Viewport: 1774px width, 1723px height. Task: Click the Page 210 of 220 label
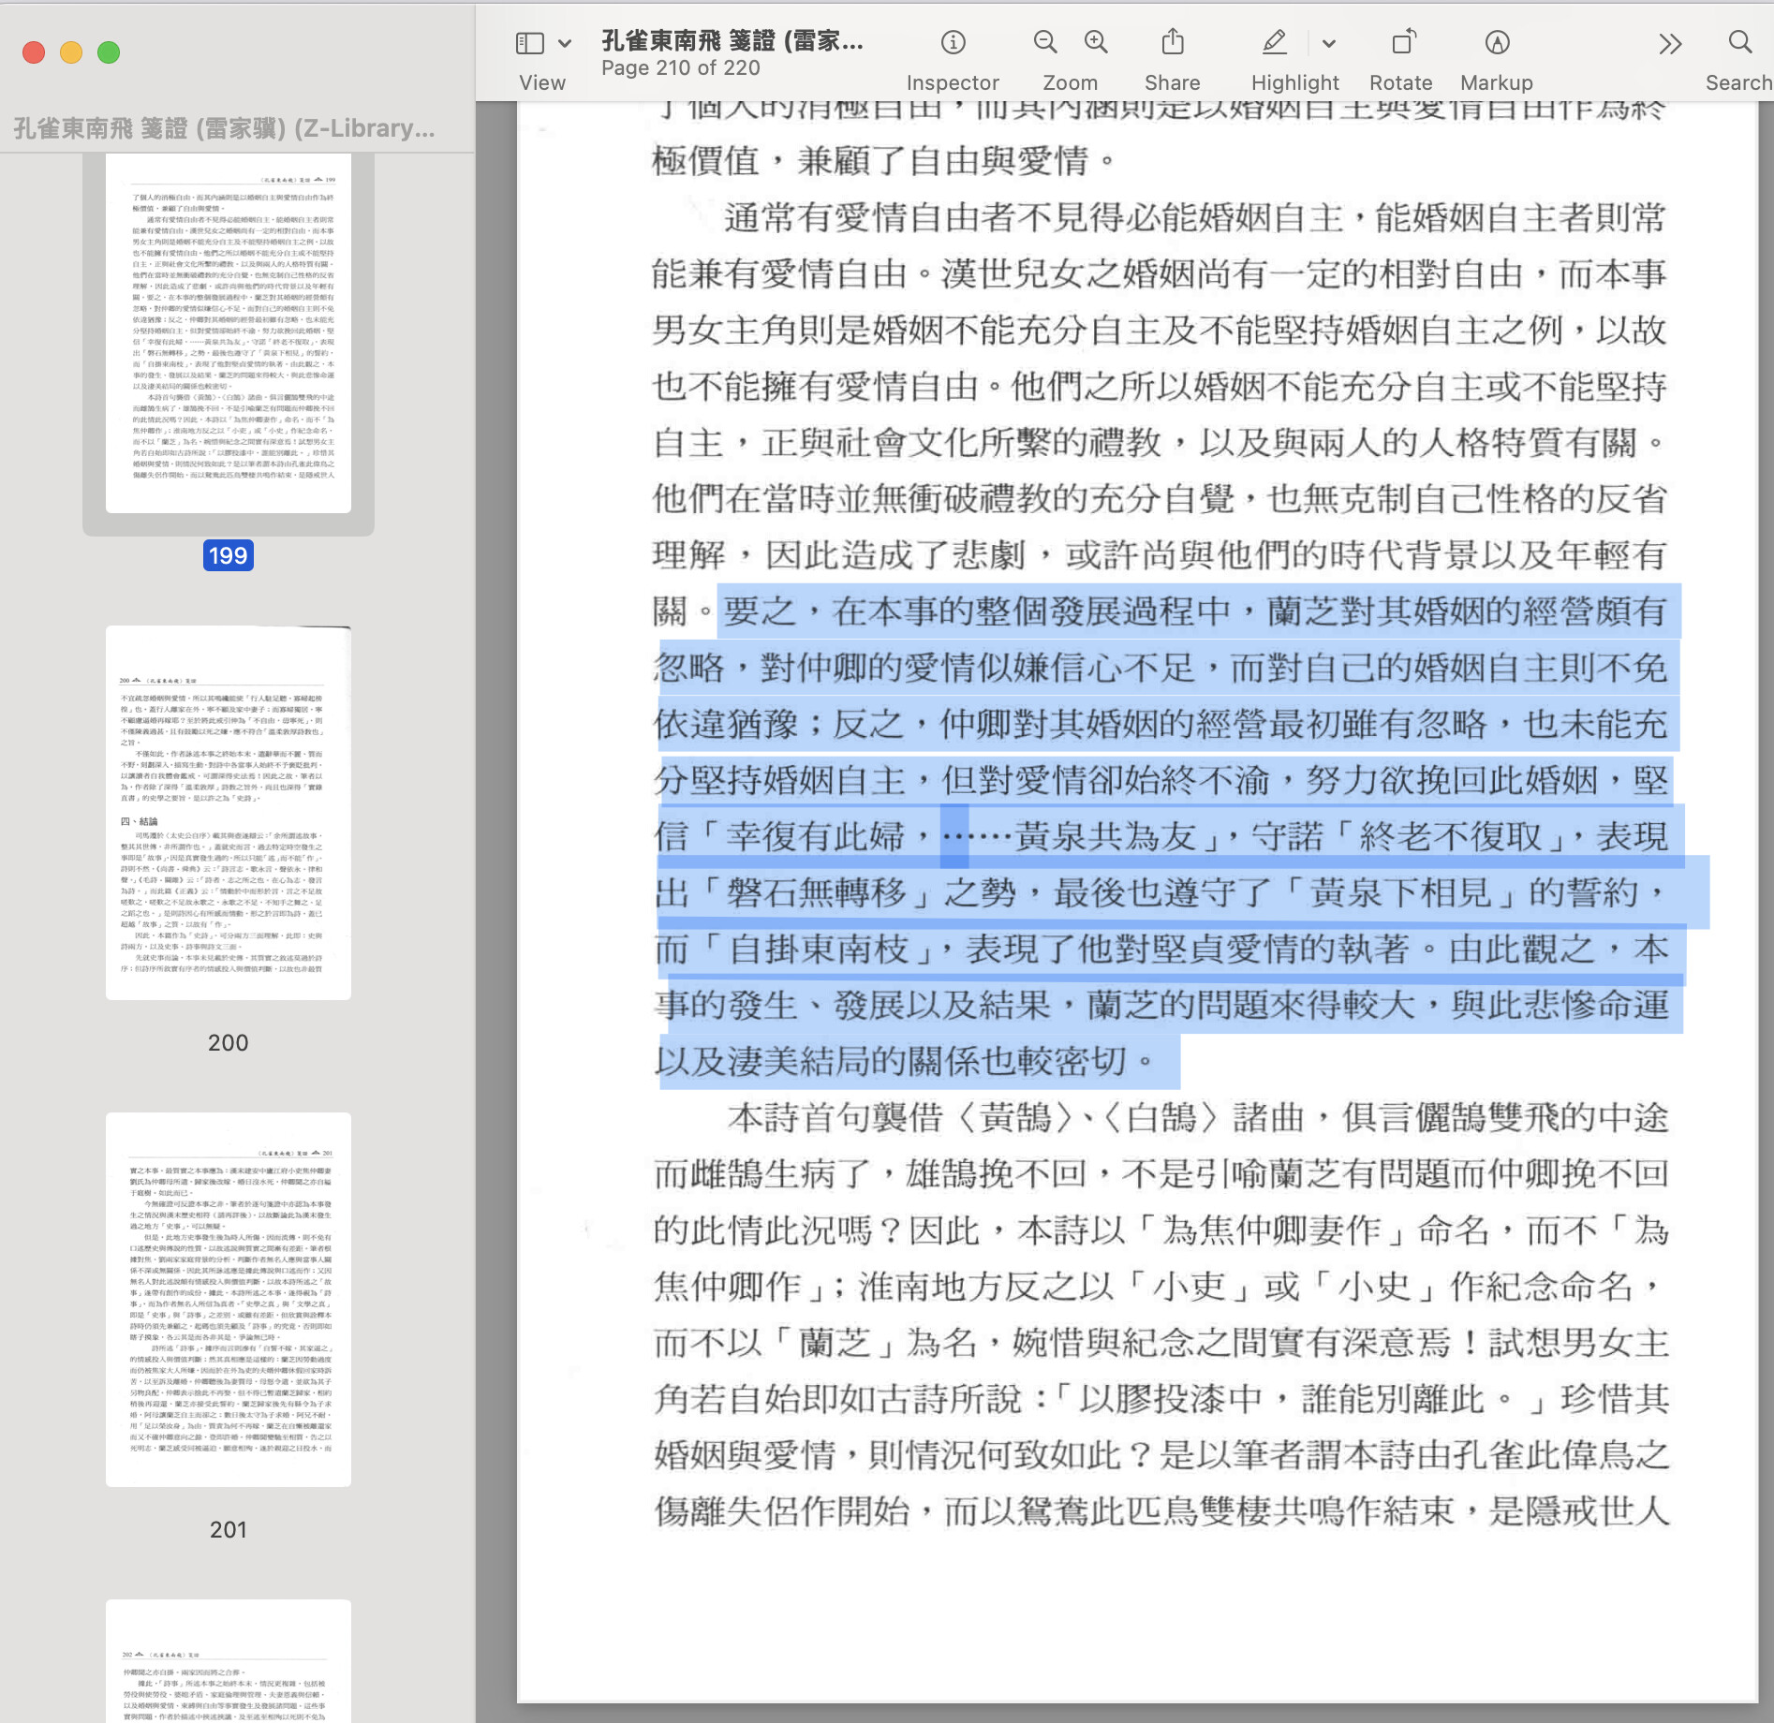coord(680,67)
